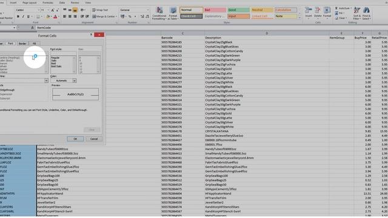Select Regular in the Font style list
Image resolution: width=388 pixels, height=218 pixels.
coord(55,58)
